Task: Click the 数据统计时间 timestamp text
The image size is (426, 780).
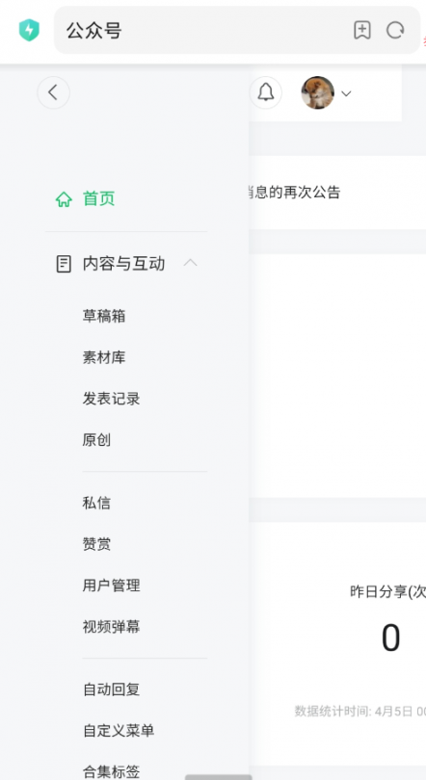Action: [x=359, y=711]
